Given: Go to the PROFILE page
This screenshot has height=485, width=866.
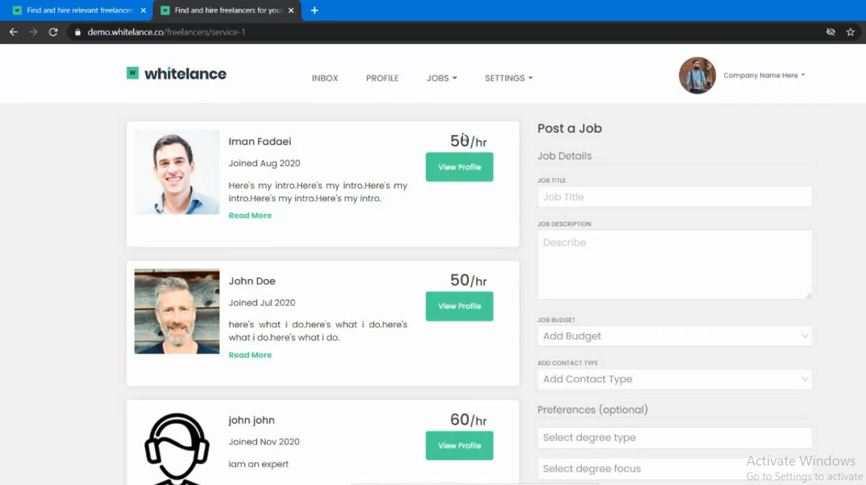Looking at the screenshot, I should [x=383, y=78].
